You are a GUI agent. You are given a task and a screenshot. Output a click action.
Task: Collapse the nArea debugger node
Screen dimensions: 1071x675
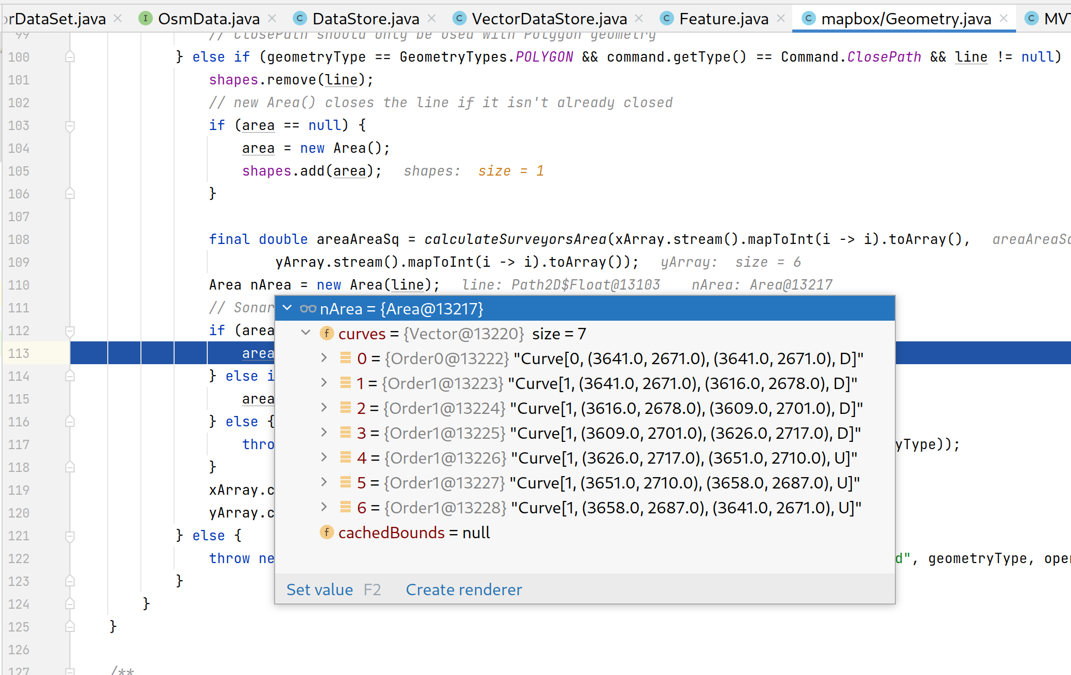287,308
